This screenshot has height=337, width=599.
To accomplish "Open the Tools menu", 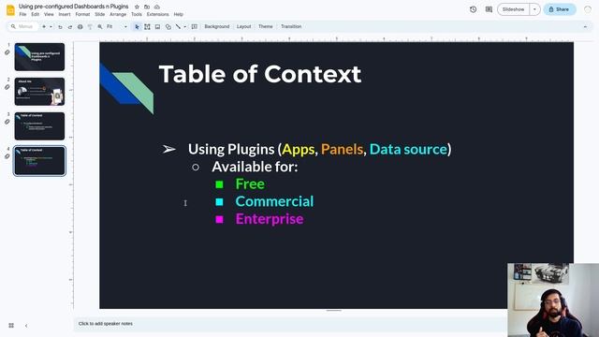I will point(137,14).
